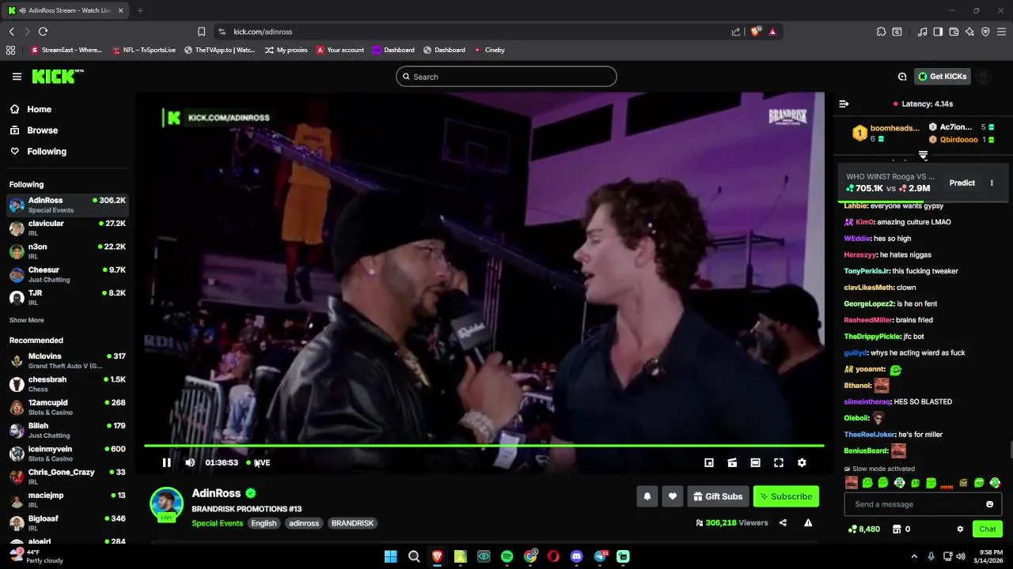1013x569 pixels.
Task: Open StreamEast bookmark
Action: coord(66,50)
